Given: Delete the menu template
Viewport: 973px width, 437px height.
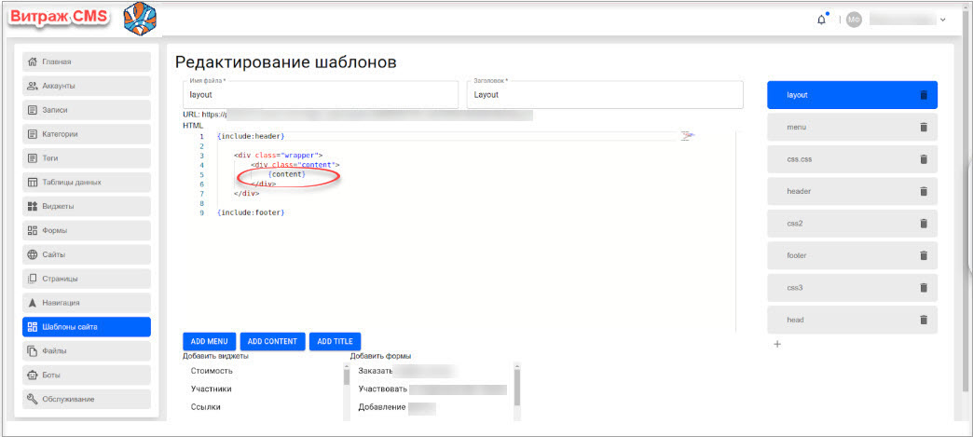Looking at the screenshot, I should tap(924, 127).
